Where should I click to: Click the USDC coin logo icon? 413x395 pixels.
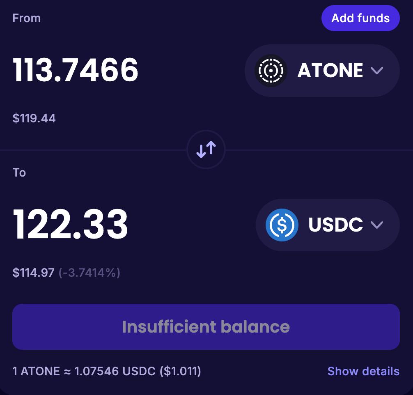point(282,225)
